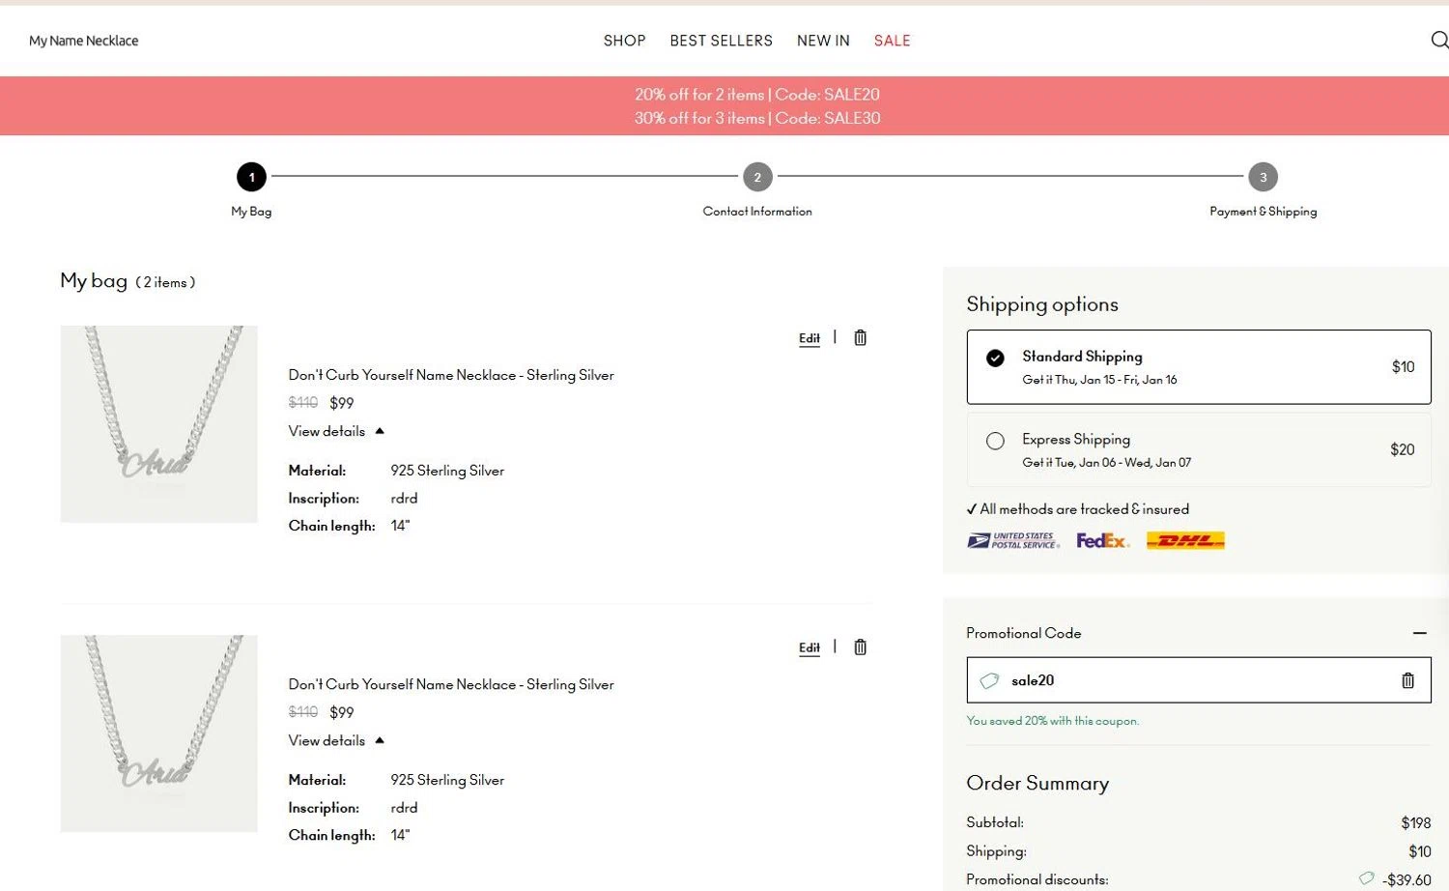
Task: Remove sale20 coupon with trash icon
Action: 1407,680
